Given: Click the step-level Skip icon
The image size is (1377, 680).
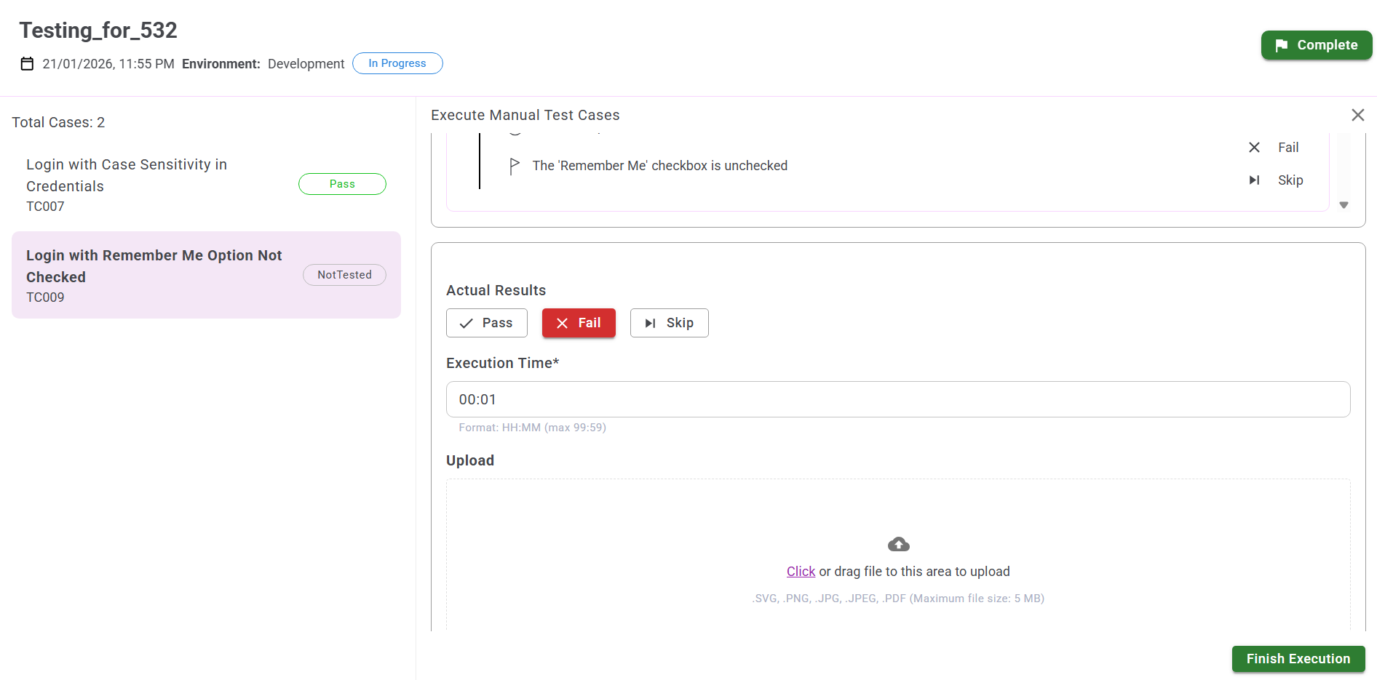Looking at the screenshot, I should 1254,180.
